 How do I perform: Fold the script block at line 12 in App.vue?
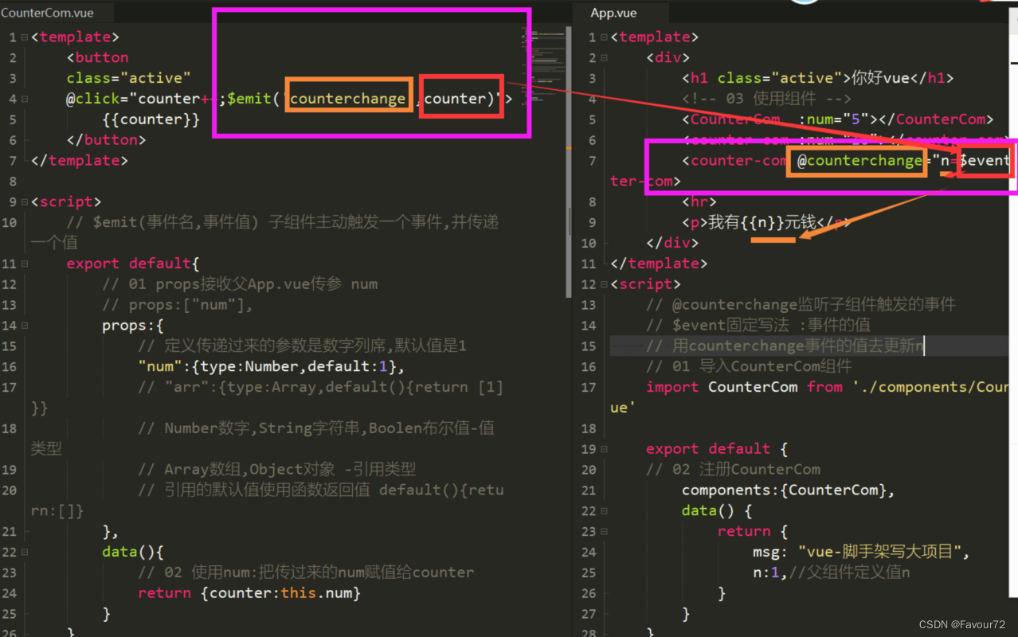tap(605, 285)
